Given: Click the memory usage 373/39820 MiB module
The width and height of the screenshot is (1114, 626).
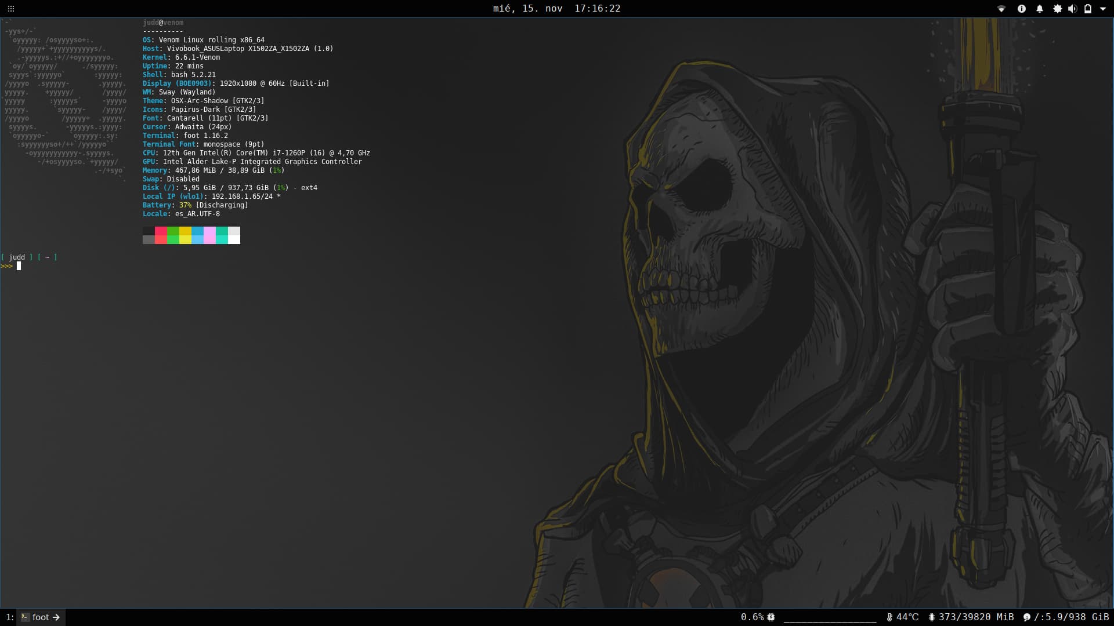Looking at the screenshot, I should tap(971, 617).
